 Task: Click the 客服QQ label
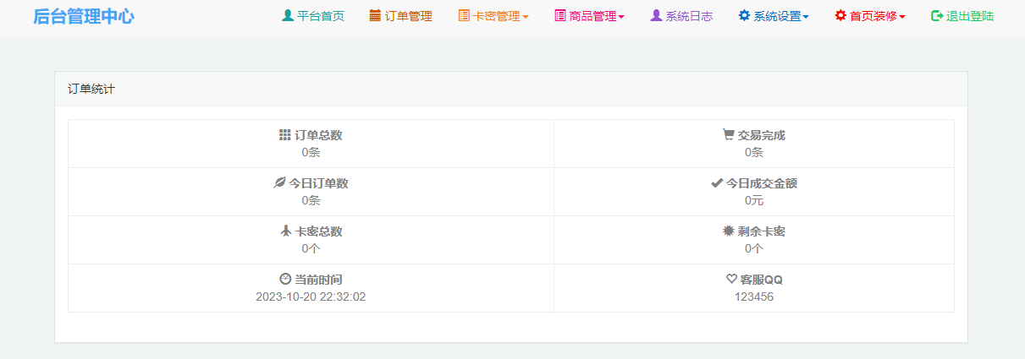pos(762,280)
